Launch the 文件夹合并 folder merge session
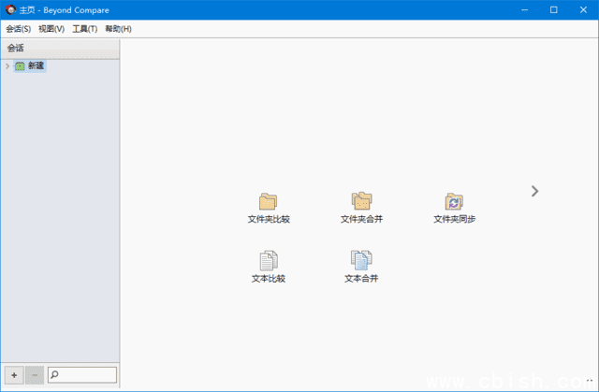 coord(361,201)
